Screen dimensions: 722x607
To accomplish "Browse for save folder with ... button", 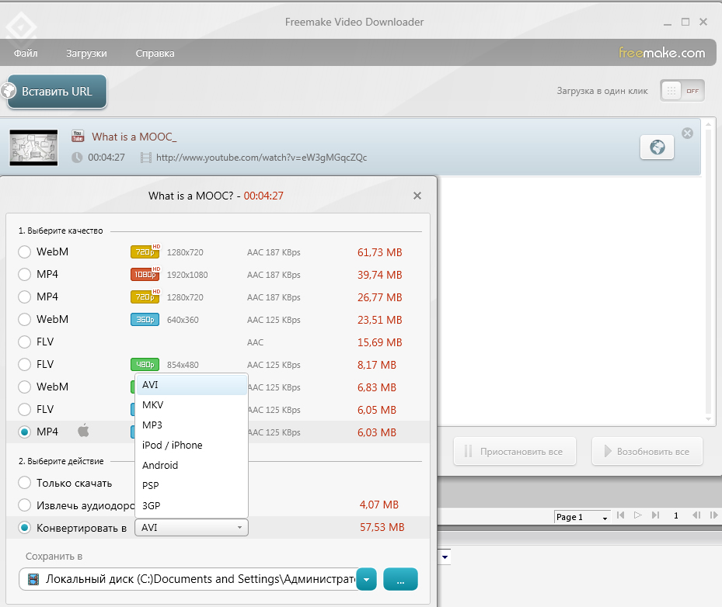I will tap(400, 579).
